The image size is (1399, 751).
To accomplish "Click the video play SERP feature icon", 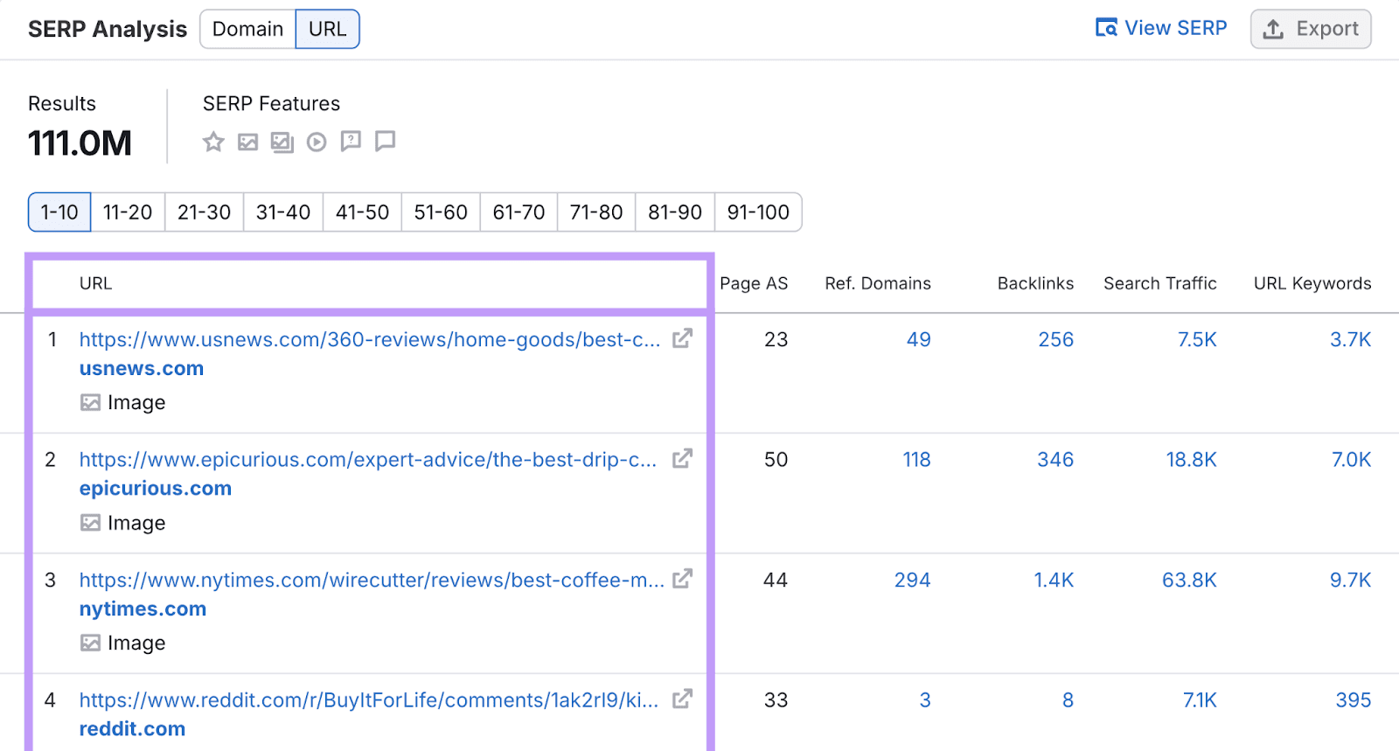I will pyautogui.click(x=317, y=142).
